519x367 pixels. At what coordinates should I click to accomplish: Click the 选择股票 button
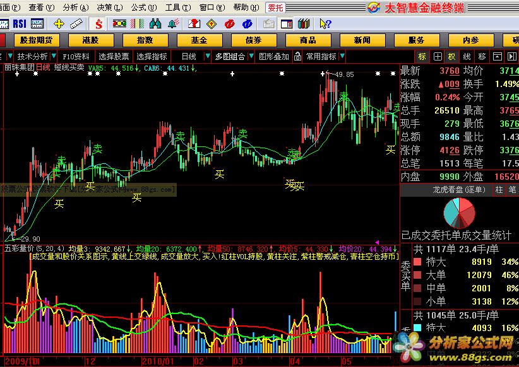coord(114,57)
